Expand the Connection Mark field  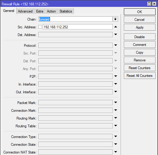(116, 110)
